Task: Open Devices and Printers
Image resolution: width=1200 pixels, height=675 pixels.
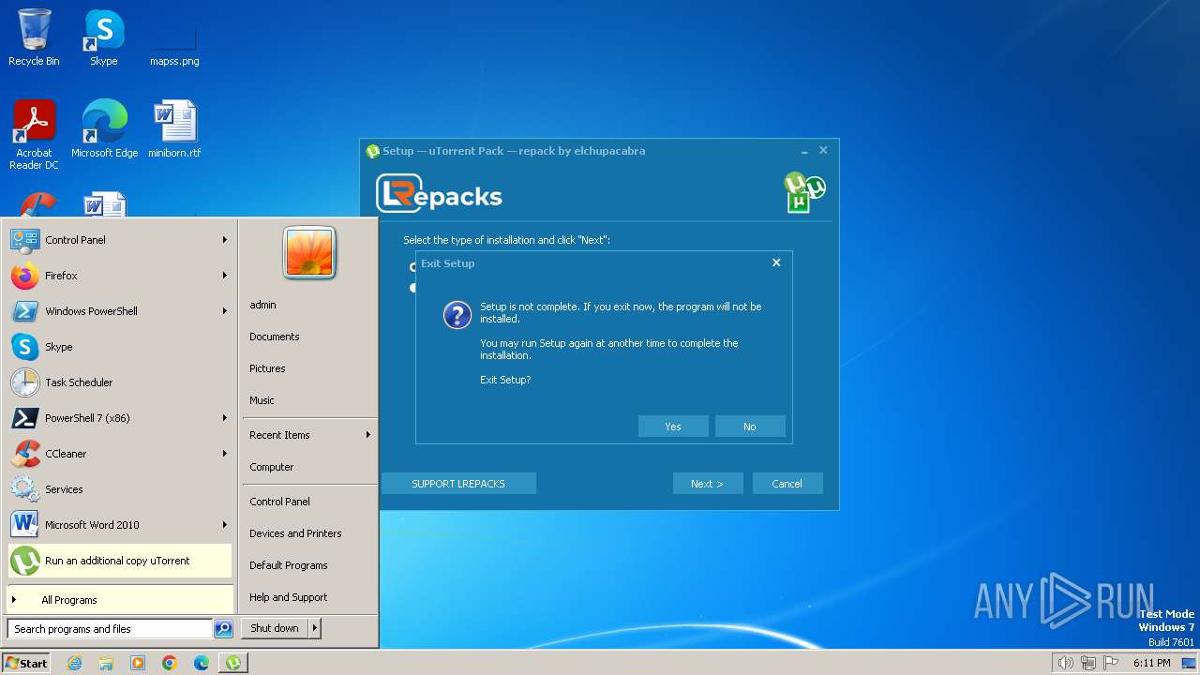Action: click(309, 533)
